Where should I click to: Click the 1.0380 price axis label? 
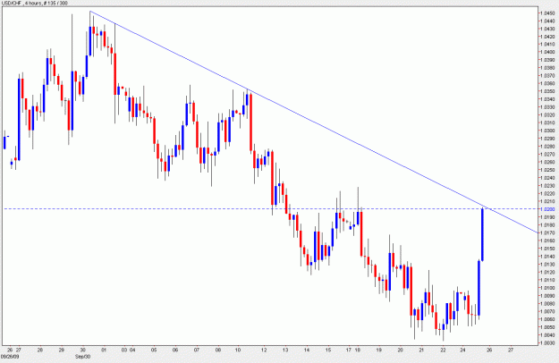[547, 68]
